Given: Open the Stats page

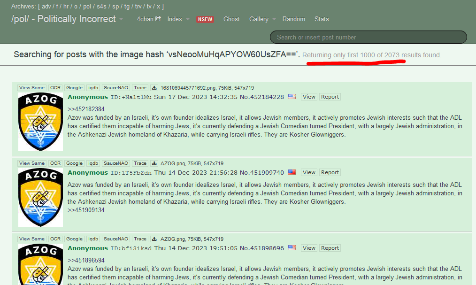Looking at the screenshot, I should point(322,19).
